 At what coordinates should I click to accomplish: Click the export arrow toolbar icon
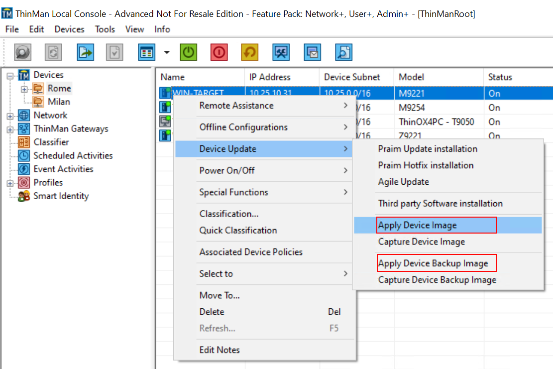85,53
